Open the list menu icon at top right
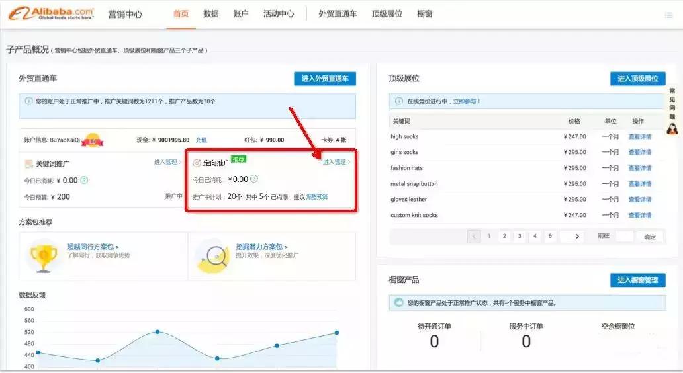Image resolution: width=683 pixels, height=373 pixels. point(668,15)
